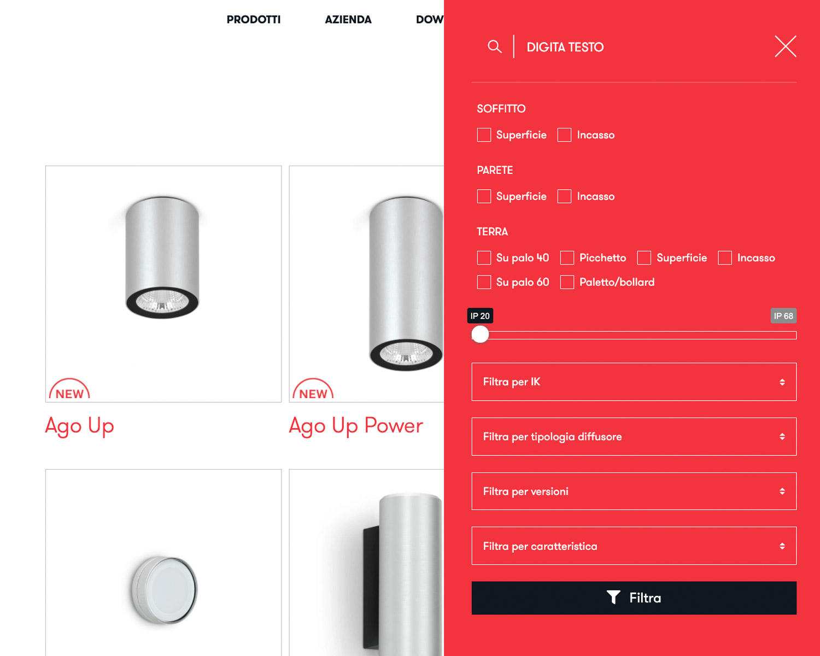Open the Ago Up product link
The image size is (820, 656).
pos(79,426)
